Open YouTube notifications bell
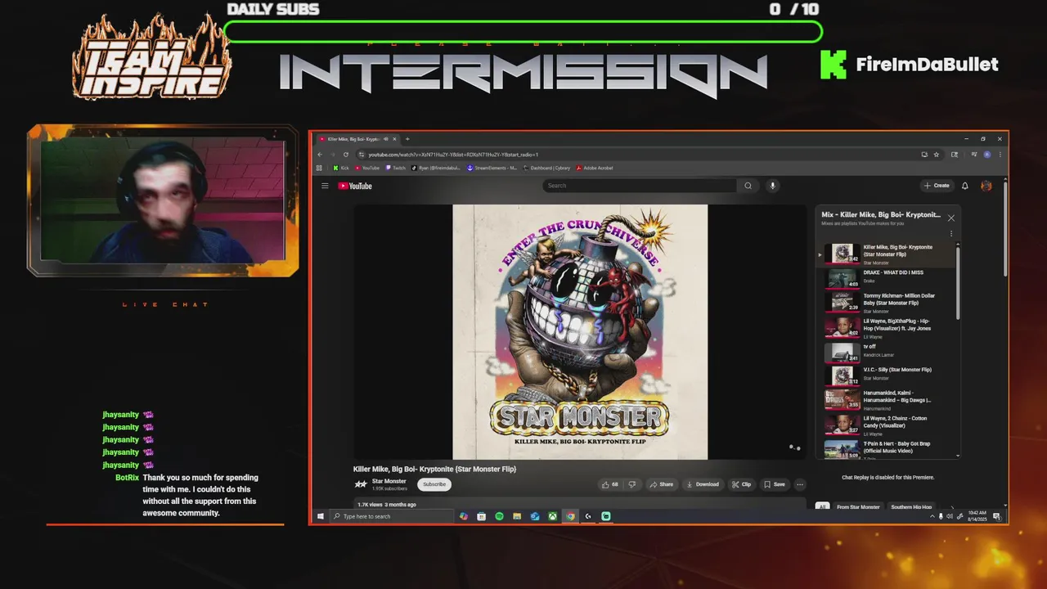 click(964, 186)
